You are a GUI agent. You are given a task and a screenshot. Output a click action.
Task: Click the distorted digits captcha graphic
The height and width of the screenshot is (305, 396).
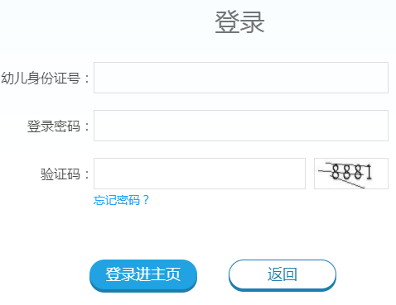351,174
